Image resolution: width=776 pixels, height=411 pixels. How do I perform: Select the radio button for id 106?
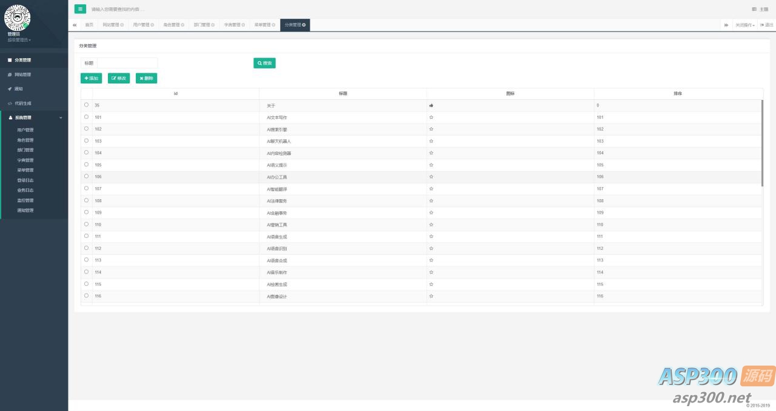(86, 176)
